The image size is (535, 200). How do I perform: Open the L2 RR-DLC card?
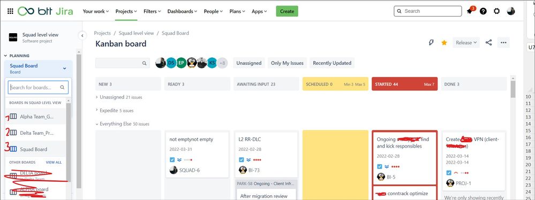(266, 155)
